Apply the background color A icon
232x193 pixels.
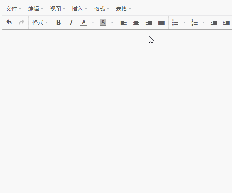[x=103, y=22]
